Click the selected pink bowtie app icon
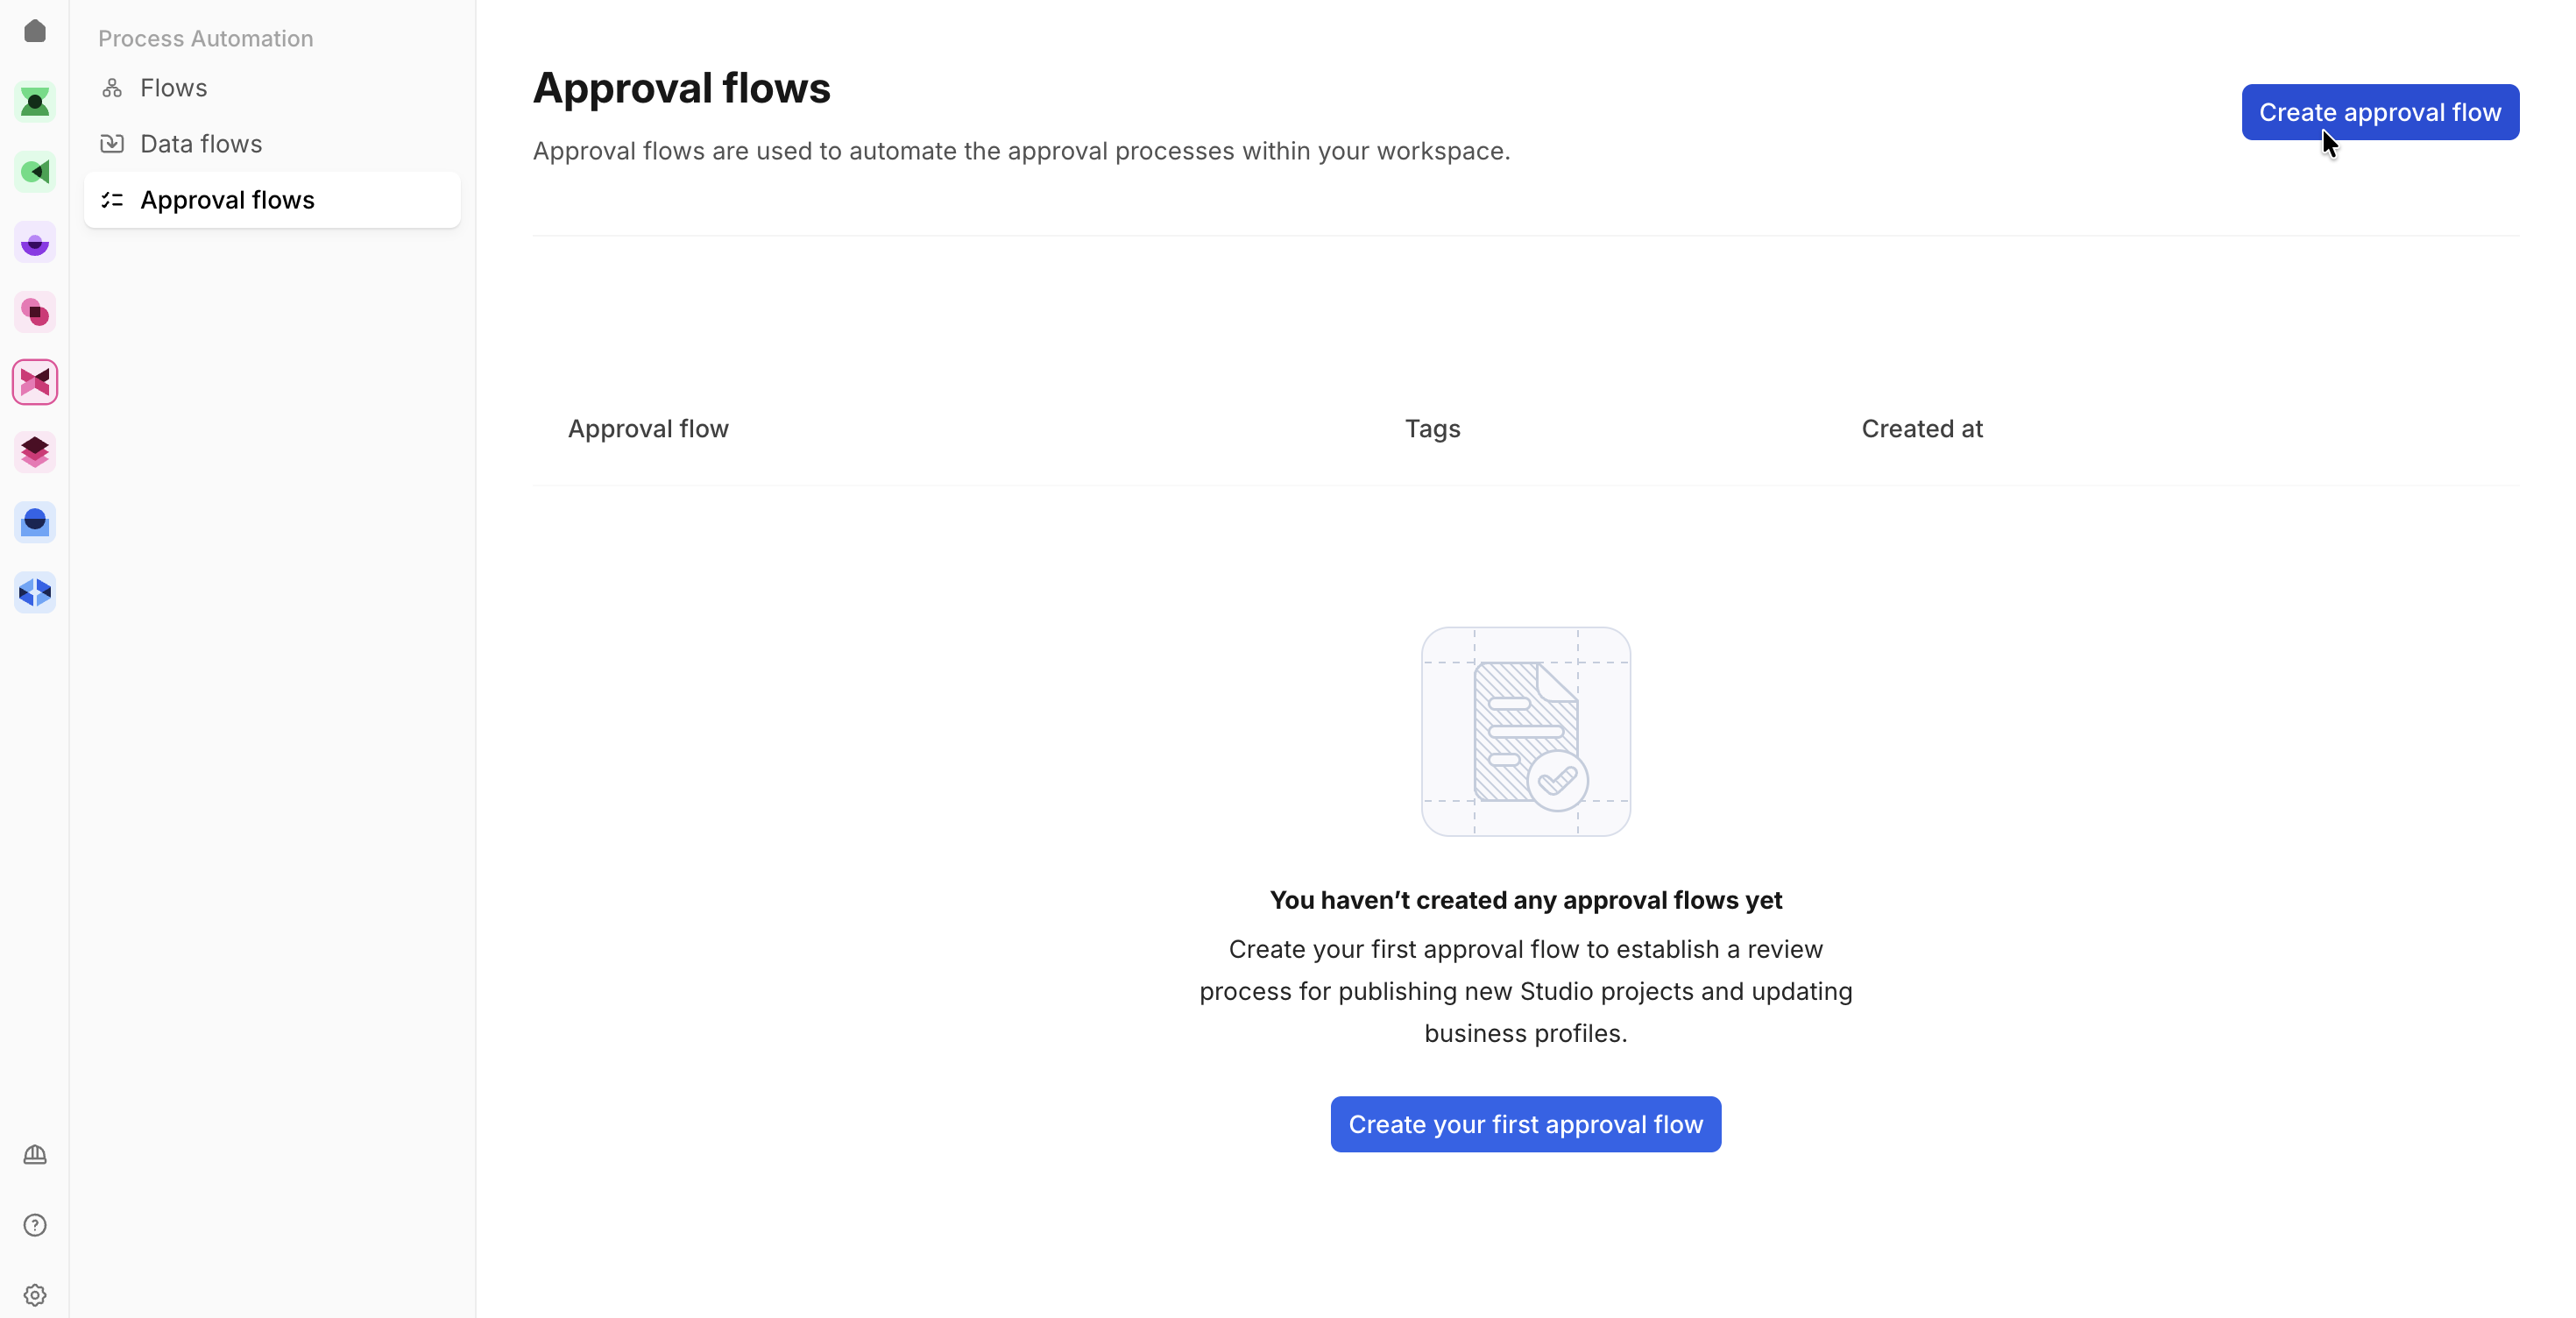The image size is (2576, 1318). [35, 382]
